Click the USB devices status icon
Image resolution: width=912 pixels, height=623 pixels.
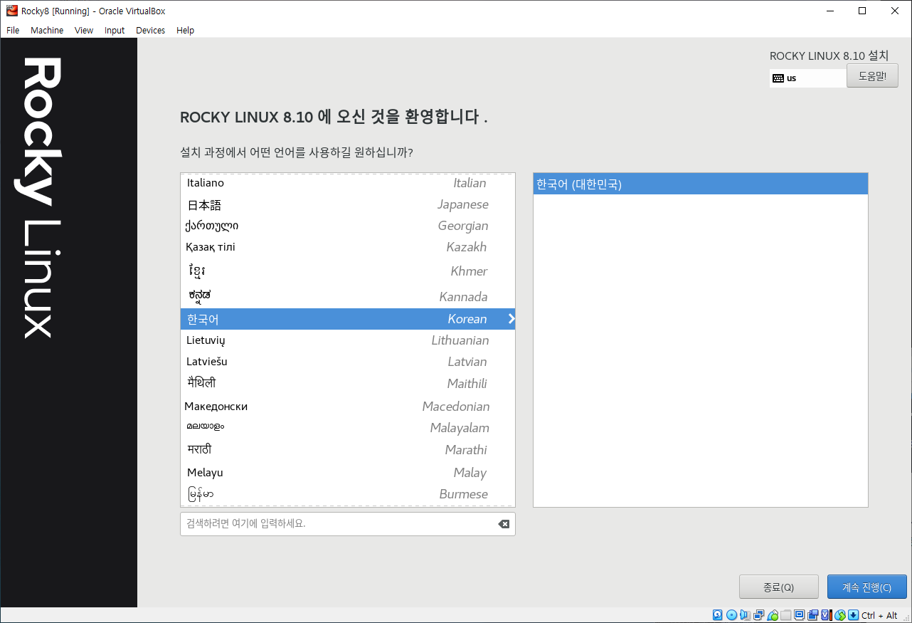(x=773, y=615)
